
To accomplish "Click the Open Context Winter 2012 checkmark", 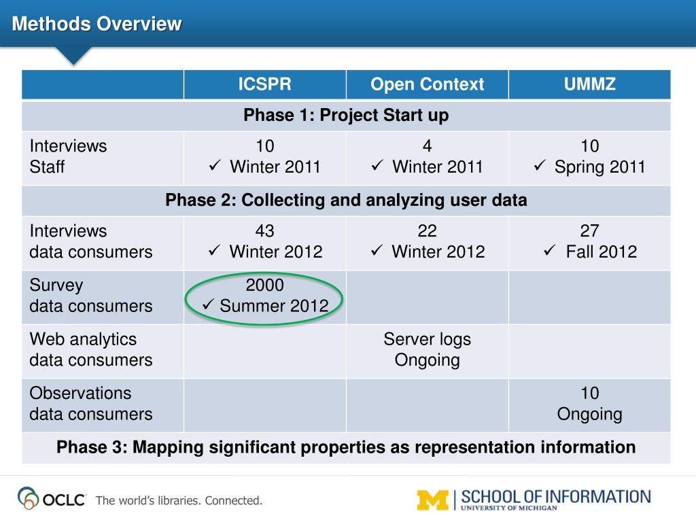I will pos(377,250).
